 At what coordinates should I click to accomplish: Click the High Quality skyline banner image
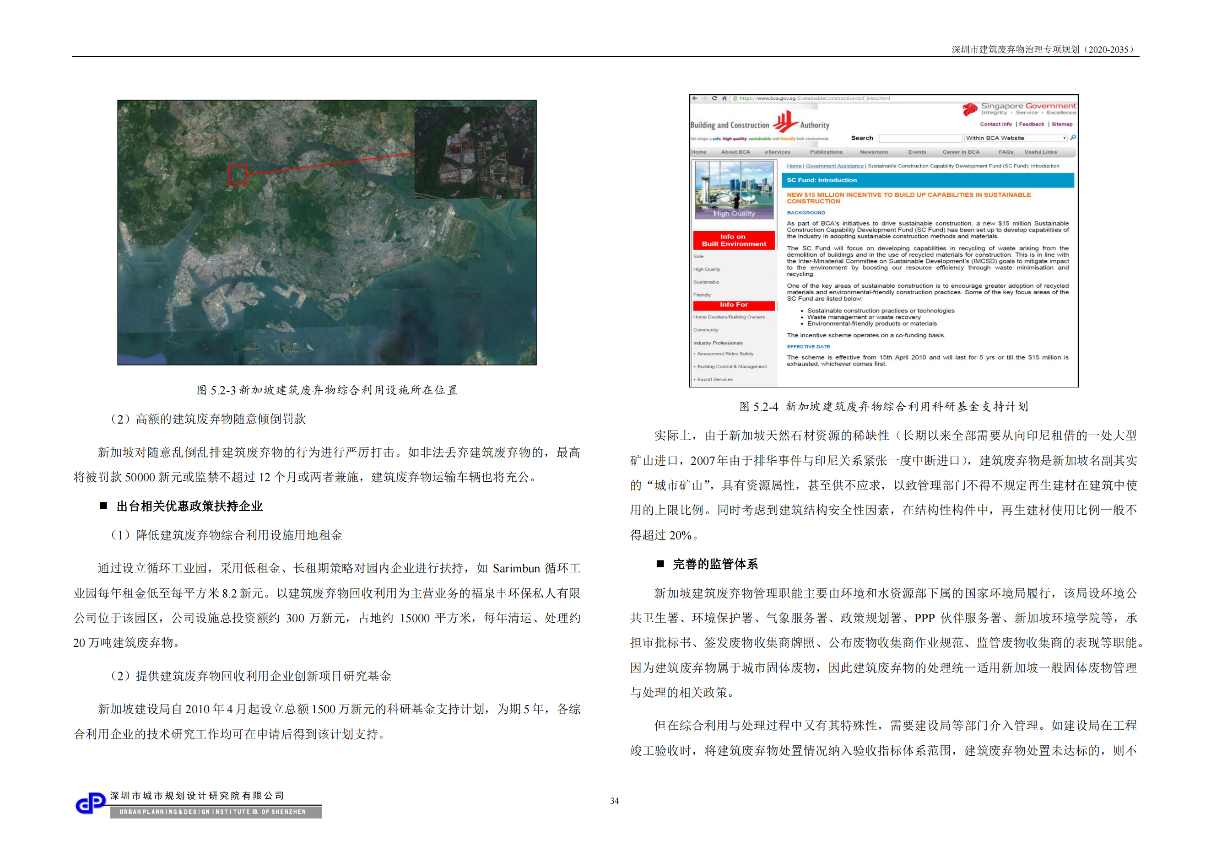pyautogui.click(x=734, y=190)
